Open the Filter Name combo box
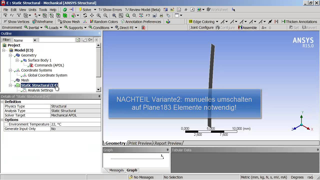320x180 pixels. click(x=25, y=40)
